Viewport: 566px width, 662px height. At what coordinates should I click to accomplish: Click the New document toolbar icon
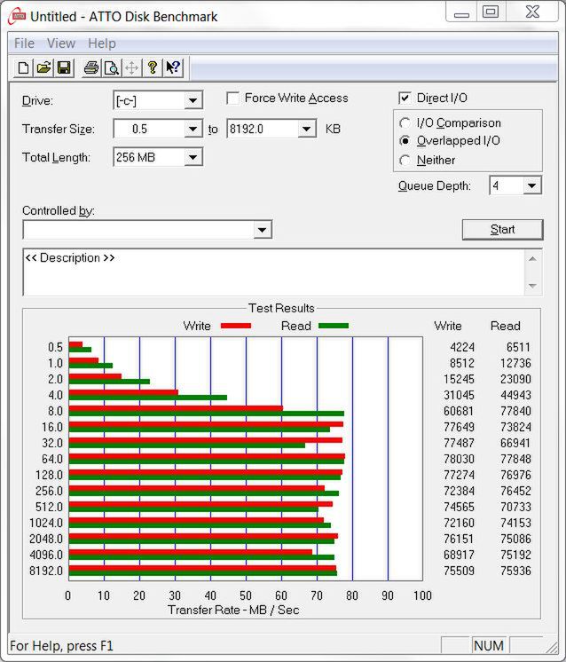[24, 67]
